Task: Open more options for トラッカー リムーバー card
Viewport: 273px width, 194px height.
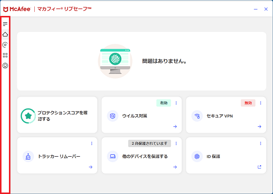Action: click(x=92, y=143)
